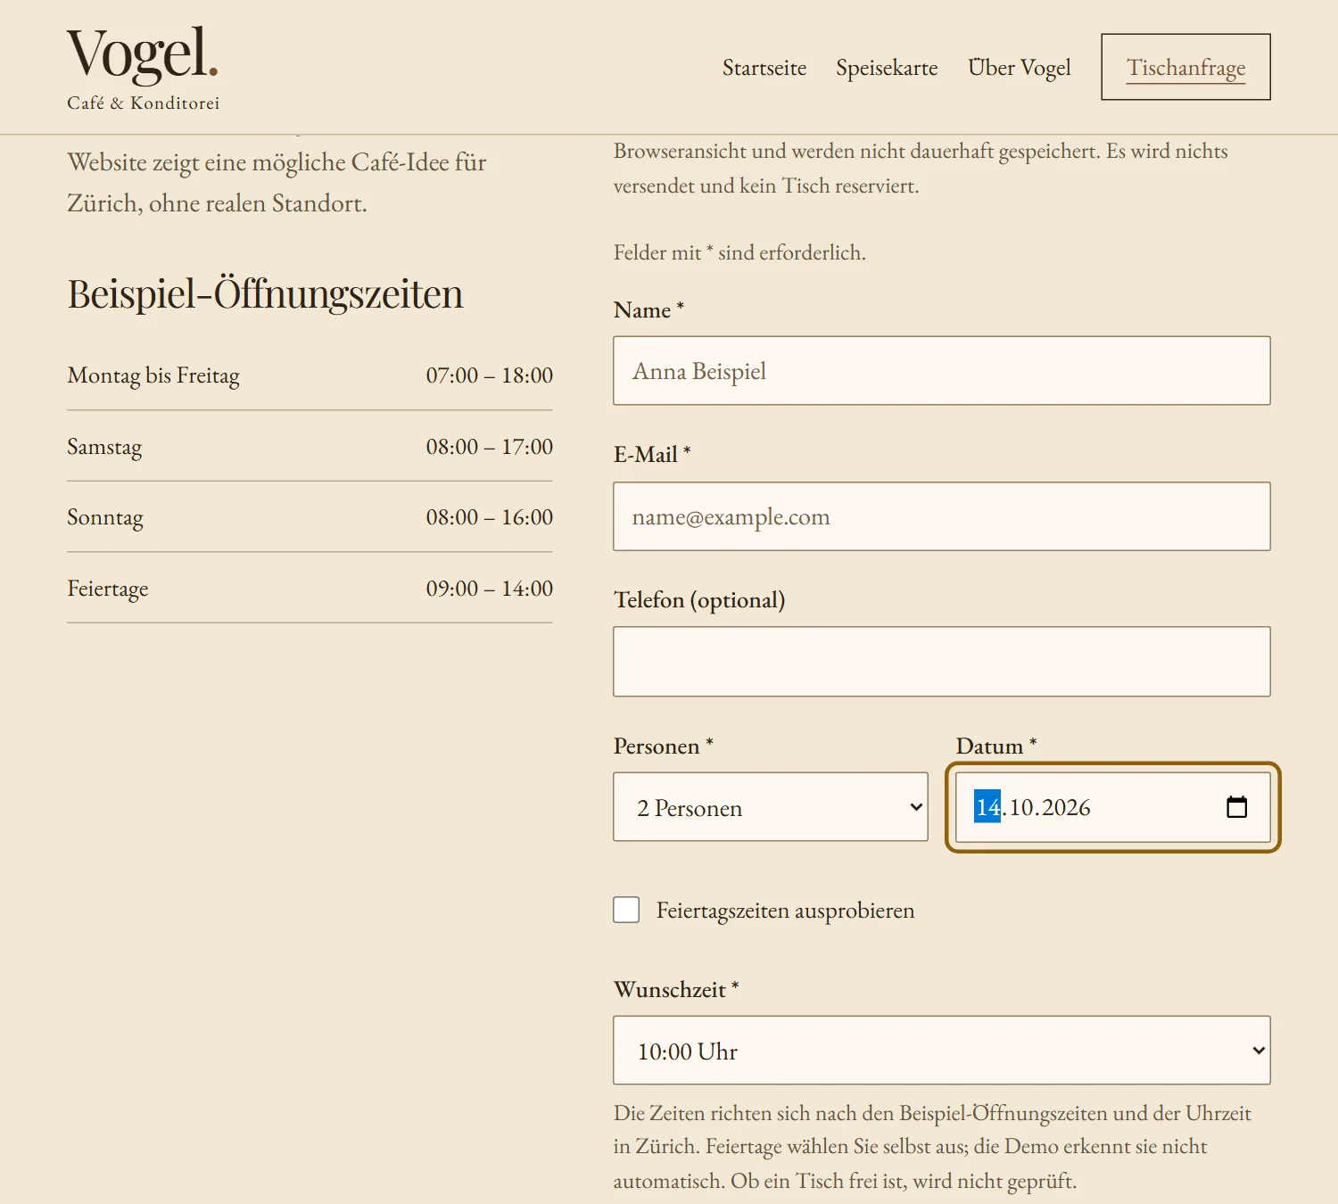The image size is (1338, 1204).
Task: Click the Beispiel-Öffnungszeiten heading
Action: [x=266, y=293]
